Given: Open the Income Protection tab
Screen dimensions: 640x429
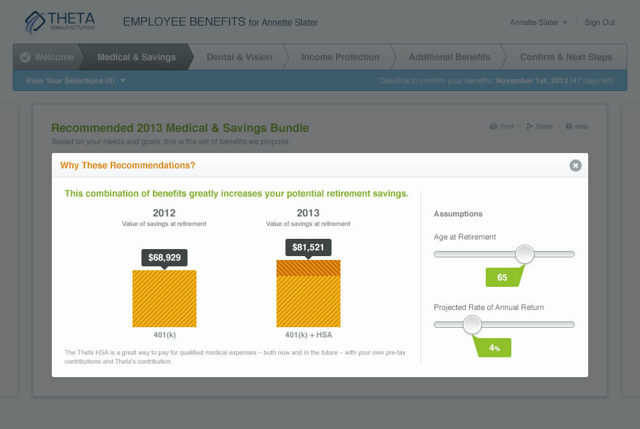Looking at the screenshot, I should coord(340,57).
